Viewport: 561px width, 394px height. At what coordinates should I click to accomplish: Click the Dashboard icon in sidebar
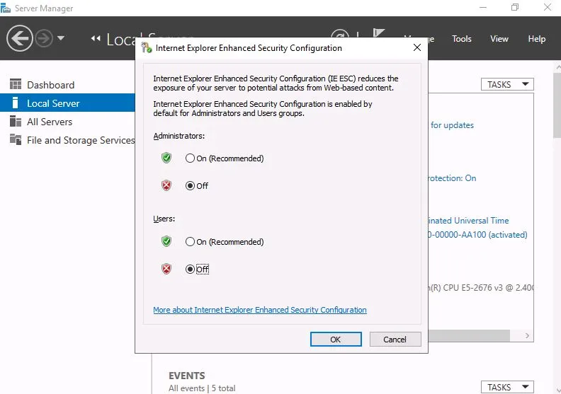16,85
